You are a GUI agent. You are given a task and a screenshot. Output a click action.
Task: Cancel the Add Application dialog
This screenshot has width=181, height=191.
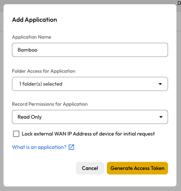[x=90, y=168]
